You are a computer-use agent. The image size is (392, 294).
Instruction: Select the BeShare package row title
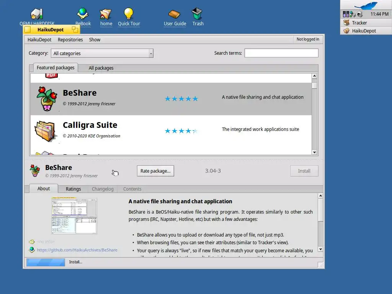pyautogui.click(x=80, y=93)
